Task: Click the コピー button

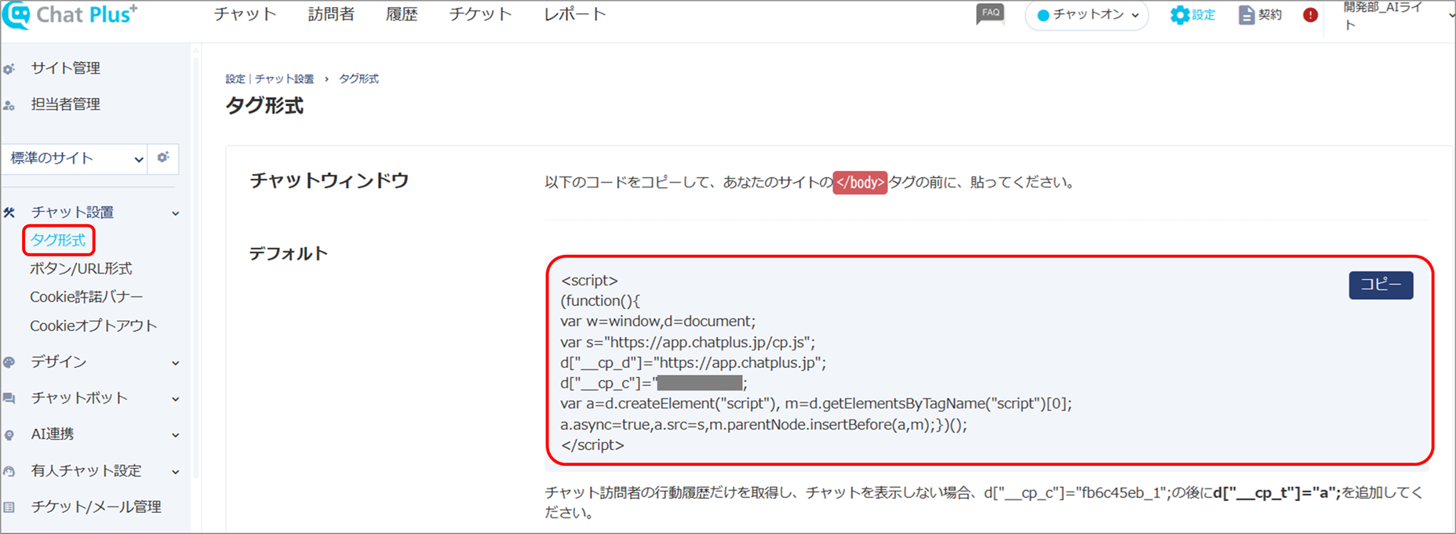Action: (1381, 285)
